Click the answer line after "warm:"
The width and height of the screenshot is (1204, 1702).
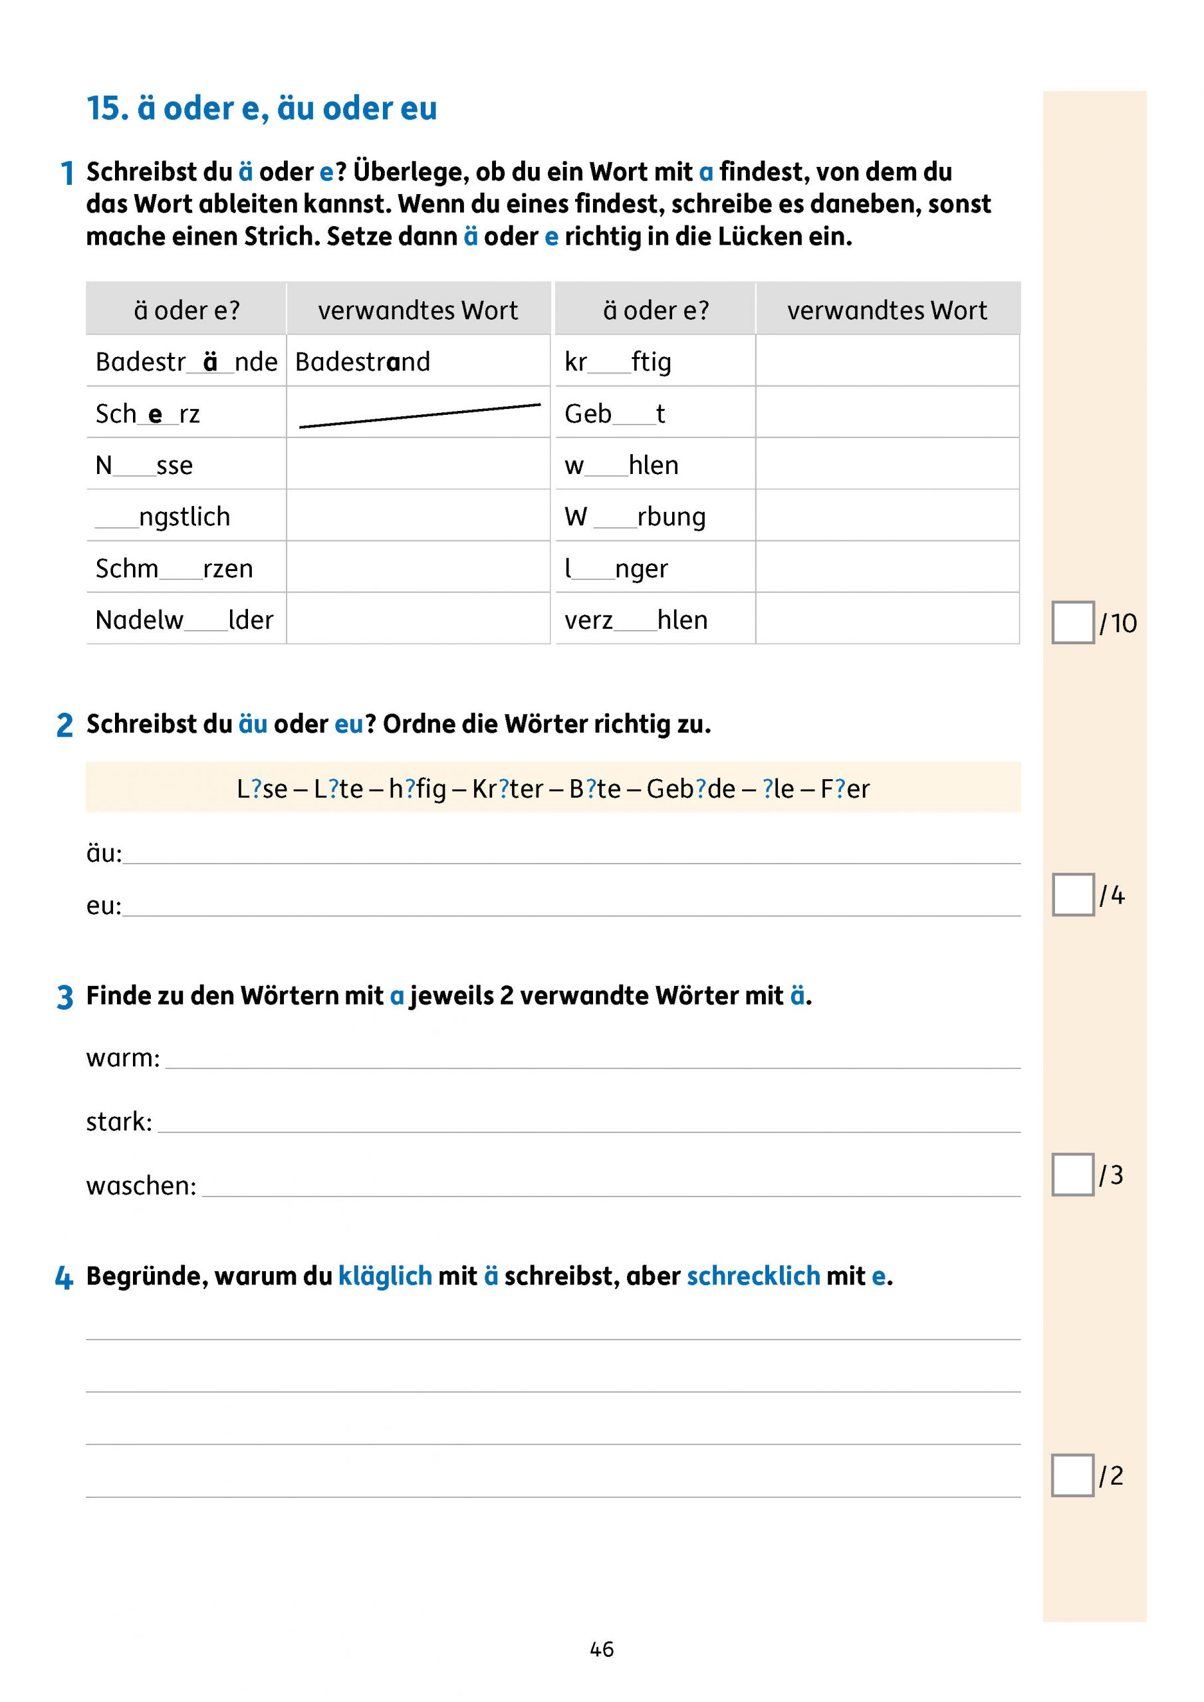pos(593,1058)
